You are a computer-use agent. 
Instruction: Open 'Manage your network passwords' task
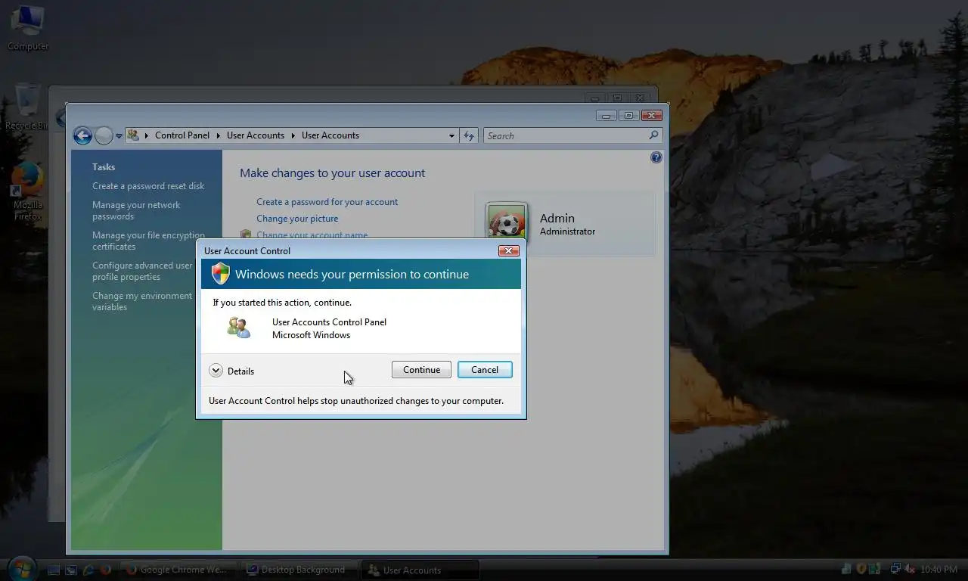[x=136, y=210]
